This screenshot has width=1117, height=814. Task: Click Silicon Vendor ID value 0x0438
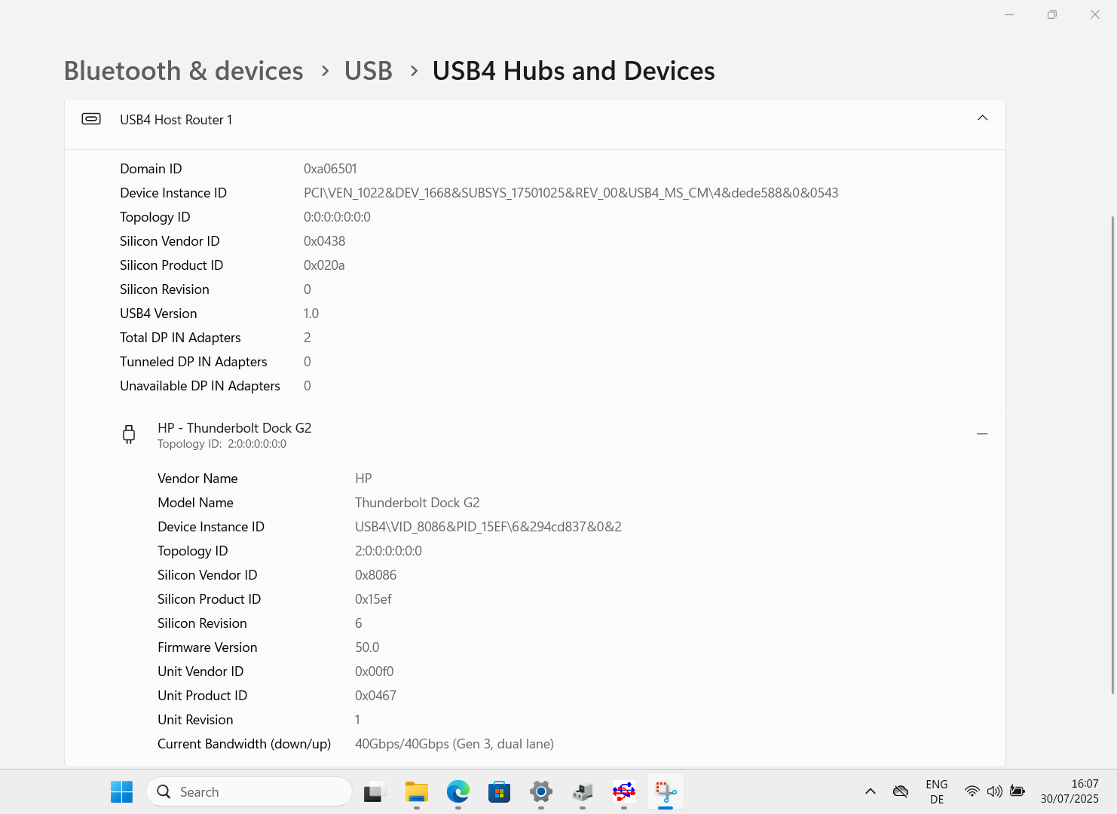324,241
